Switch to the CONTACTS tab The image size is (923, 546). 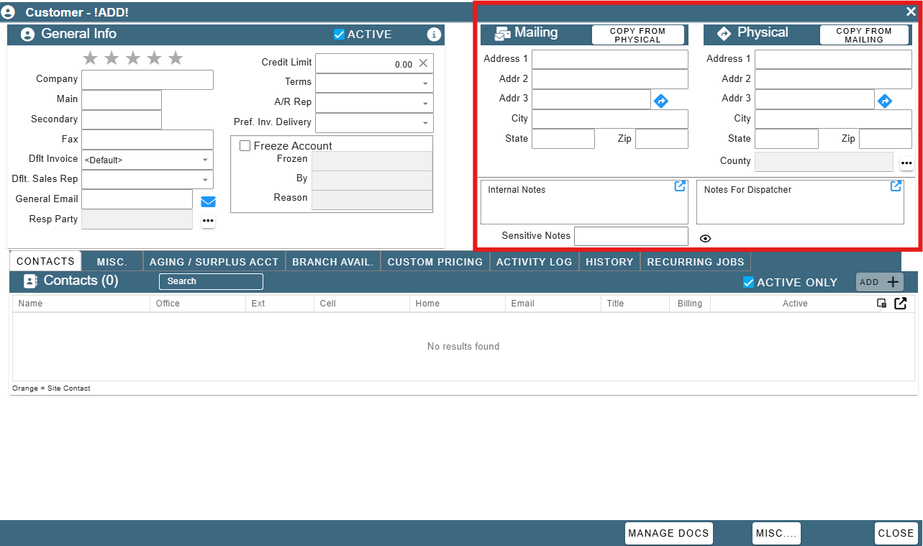(45, 262)
